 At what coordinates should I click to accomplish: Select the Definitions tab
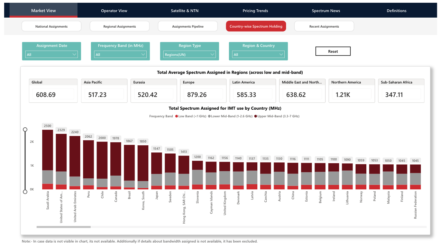[396, 11]
